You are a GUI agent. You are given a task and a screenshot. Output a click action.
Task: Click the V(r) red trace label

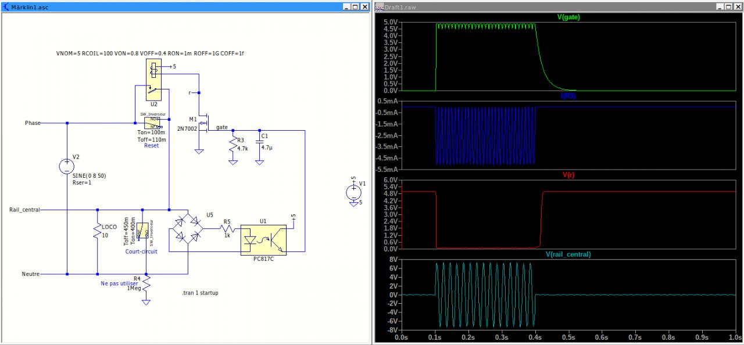point(568,174)
